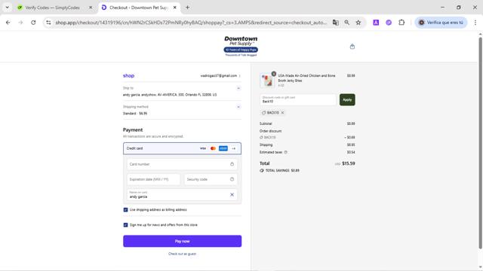Open the round purple extension icon
Image resolution: width=483 pixels, height=271 pixels.
coord(389,23)
